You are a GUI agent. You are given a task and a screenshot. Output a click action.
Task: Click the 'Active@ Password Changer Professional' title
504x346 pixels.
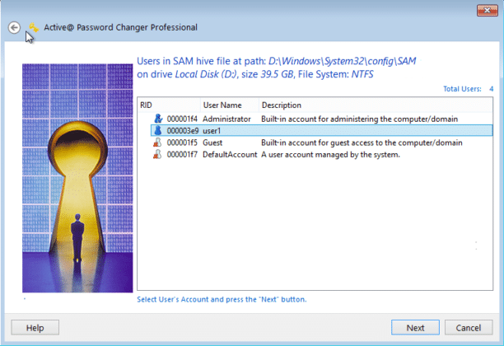coord(120,28)
